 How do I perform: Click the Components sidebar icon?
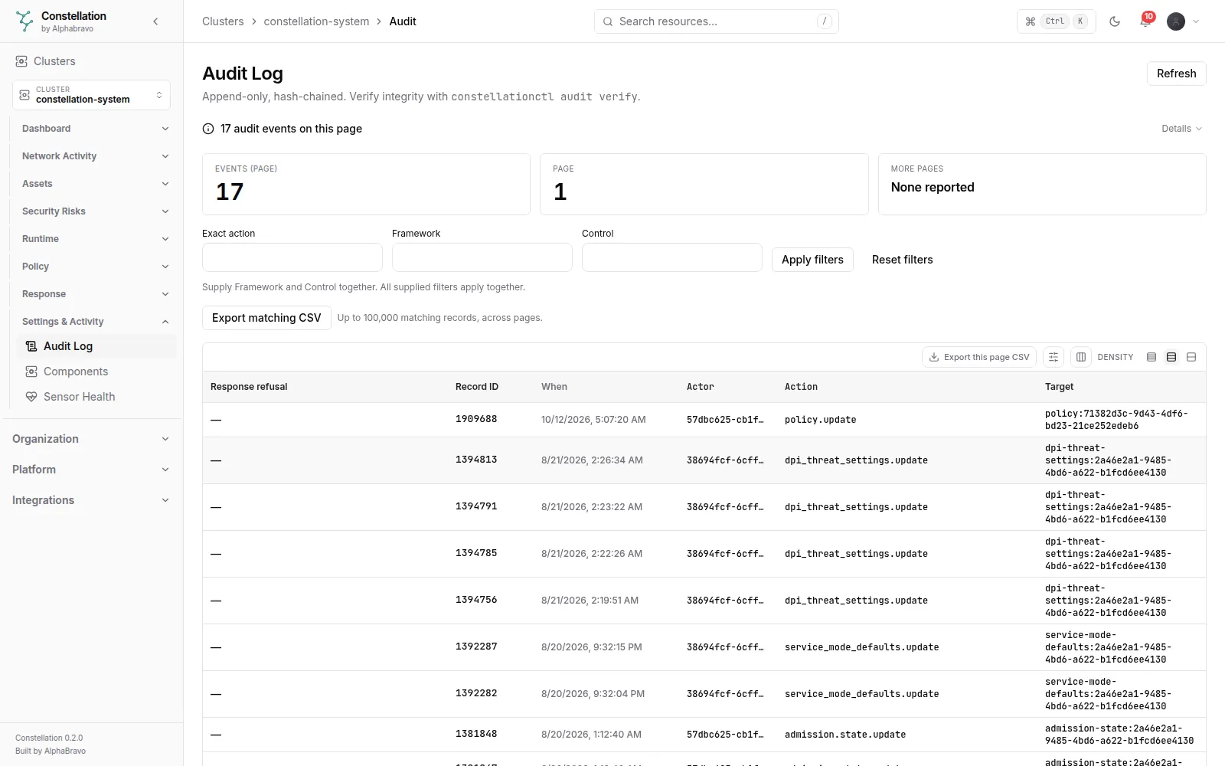31,372
